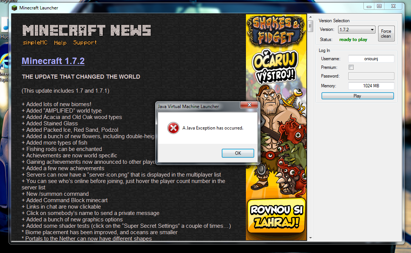Maximize the Minecraft Launcher window

point(379,6)
